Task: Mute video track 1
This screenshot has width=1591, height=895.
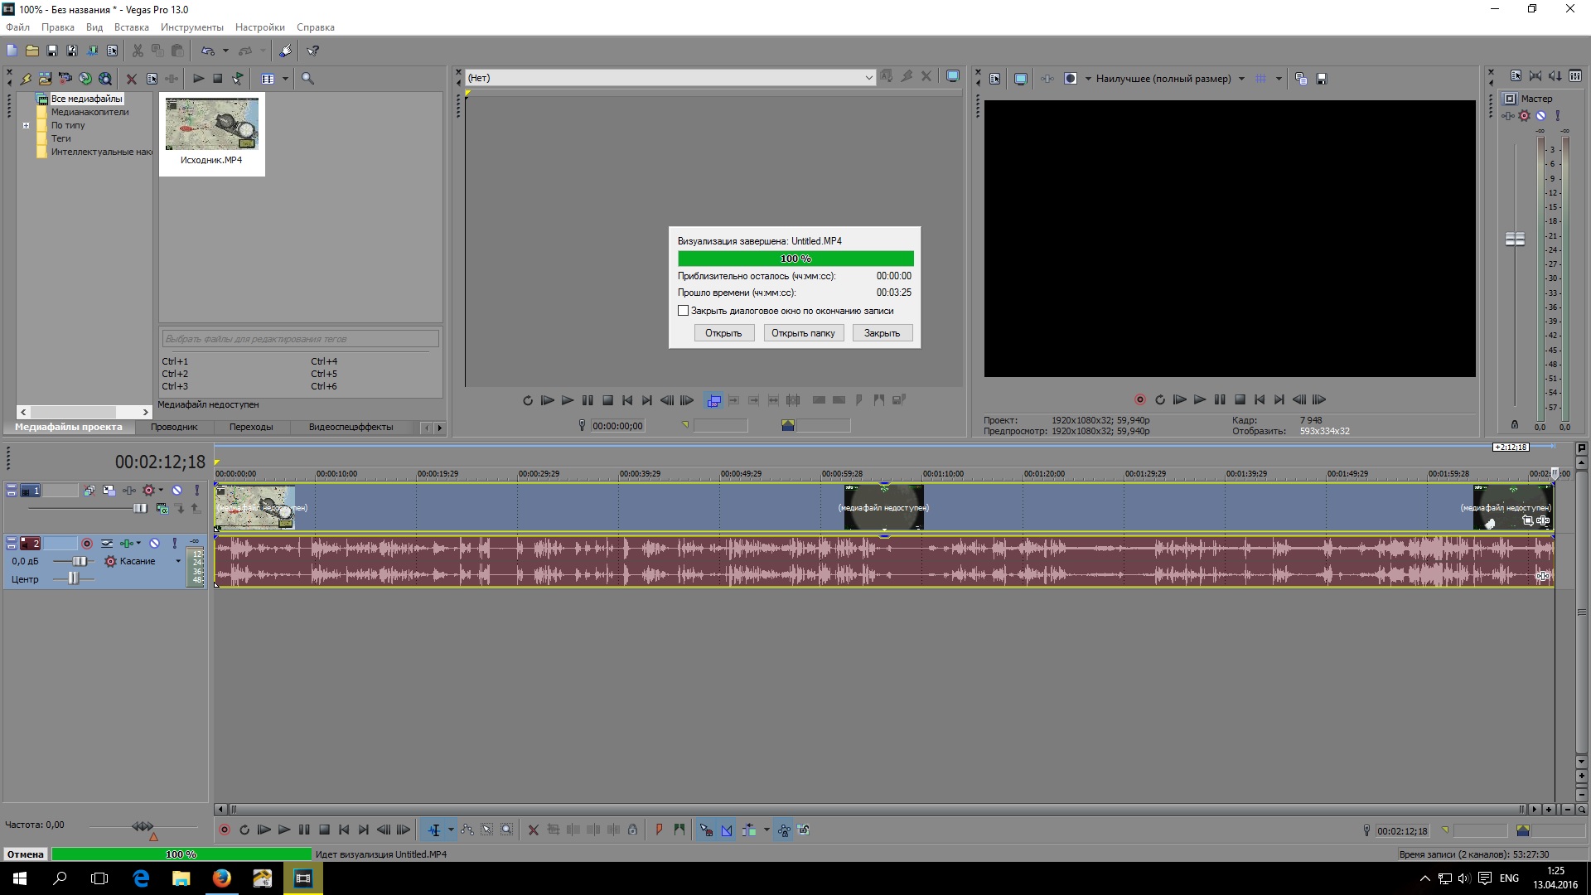Action: [177, 491]
